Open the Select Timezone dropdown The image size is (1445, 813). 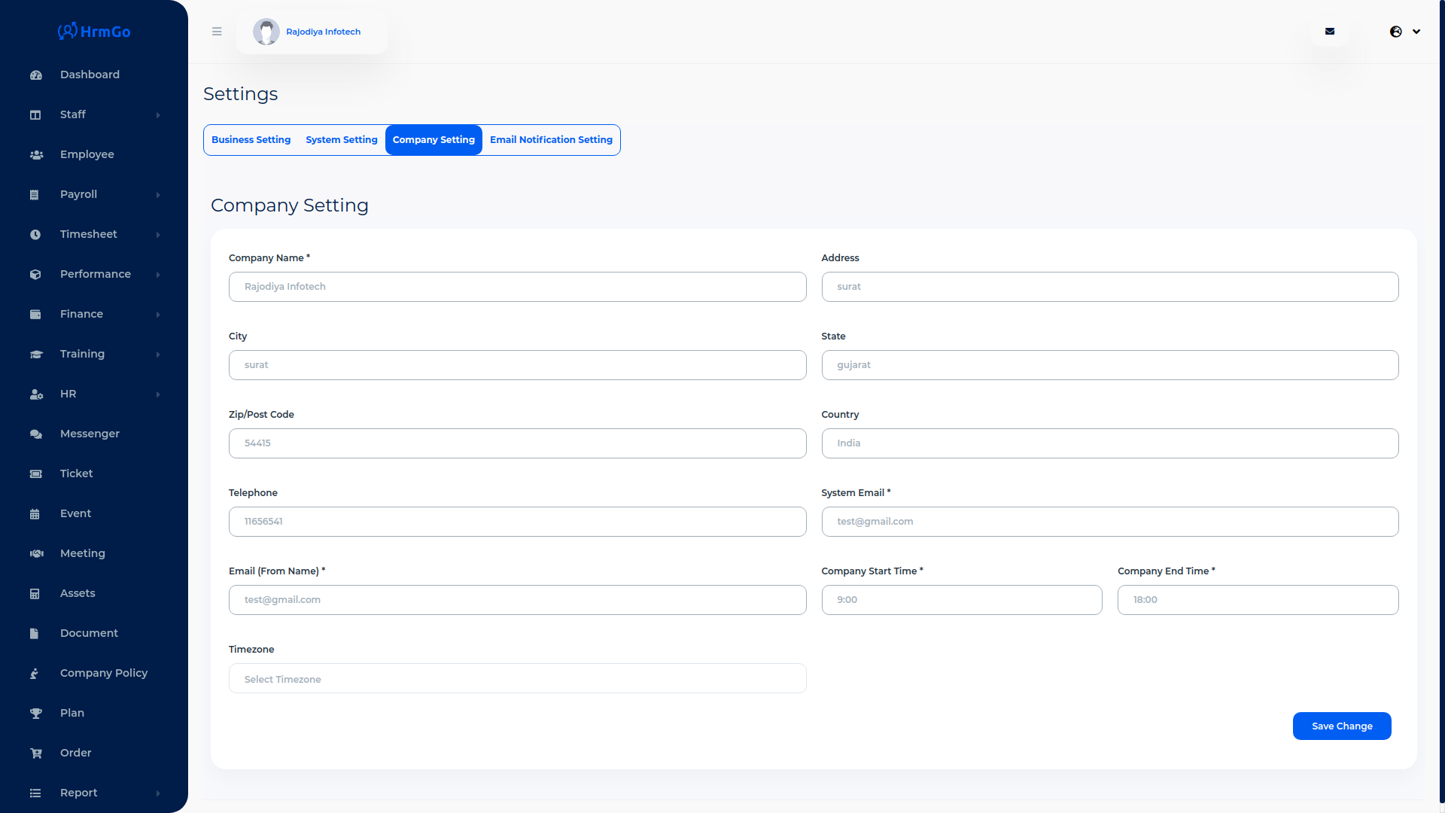517,679
